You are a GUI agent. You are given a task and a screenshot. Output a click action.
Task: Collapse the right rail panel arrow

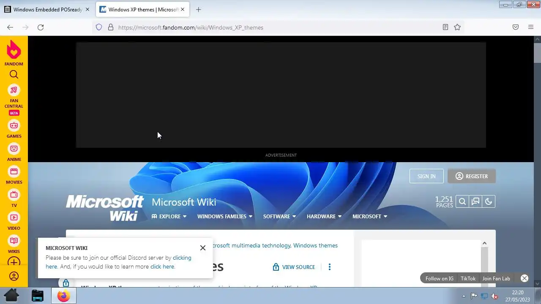point(484,243)
